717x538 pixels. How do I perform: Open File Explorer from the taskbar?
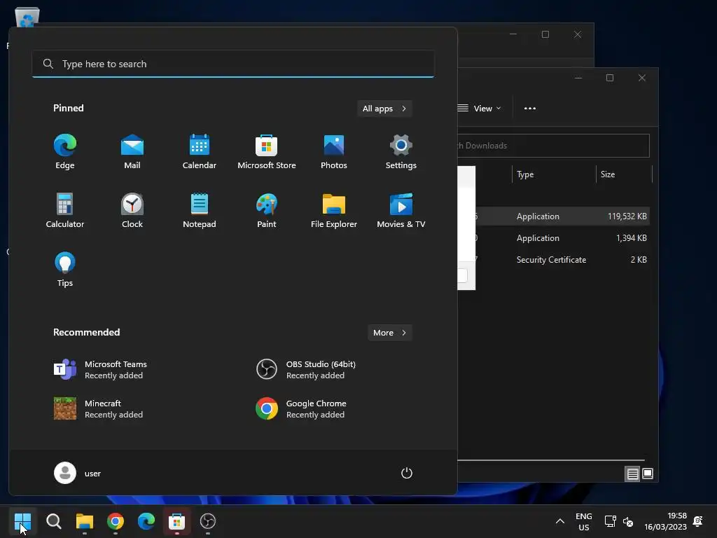(x=85, y=521)
